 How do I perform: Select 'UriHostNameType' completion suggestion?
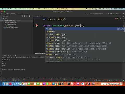coord(85,34)
